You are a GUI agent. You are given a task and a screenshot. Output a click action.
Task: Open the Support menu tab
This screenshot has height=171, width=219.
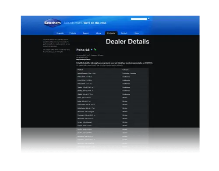[x=86, y=33]
